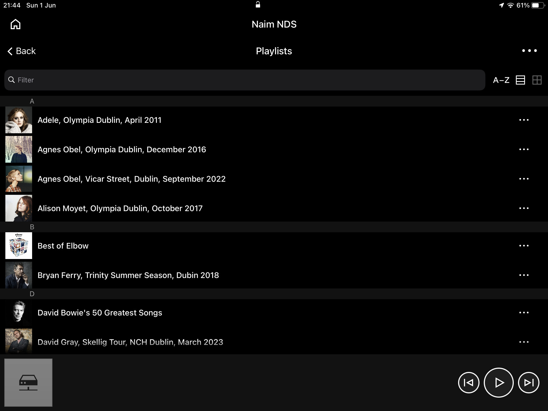Open Alison Moyet, Olympia Dublin, October 2017
Viewport: 548px width, 411px height.
coord(274,208)
